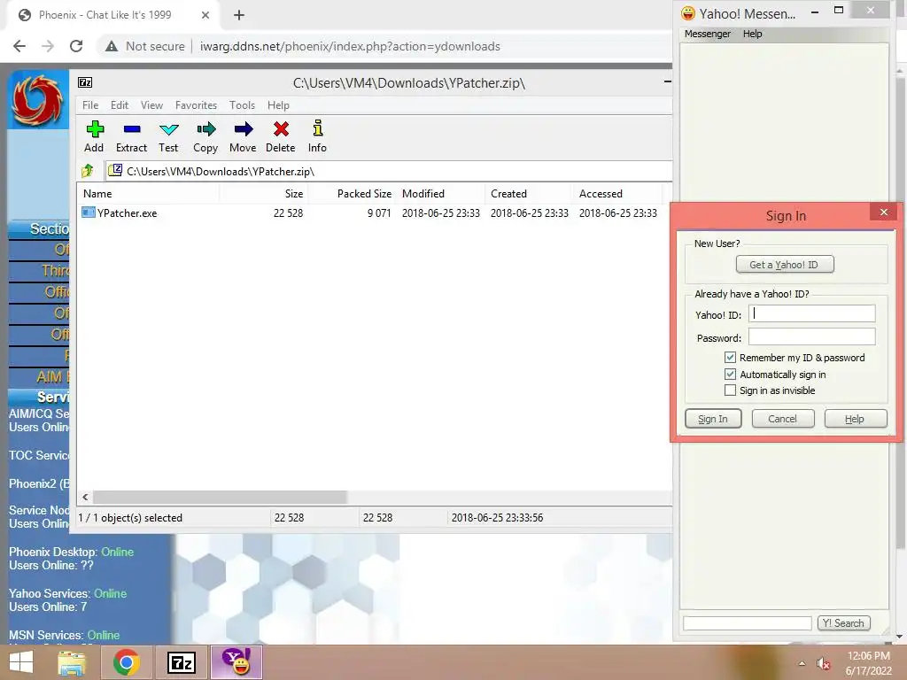Reload the Phoenix web page

[76, 46]
